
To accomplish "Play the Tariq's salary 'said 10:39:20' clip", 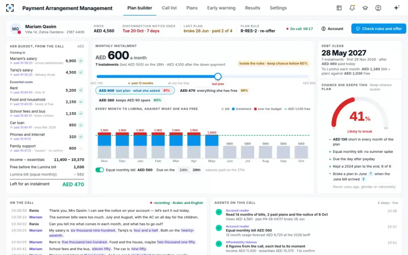I will click(21, 74).
